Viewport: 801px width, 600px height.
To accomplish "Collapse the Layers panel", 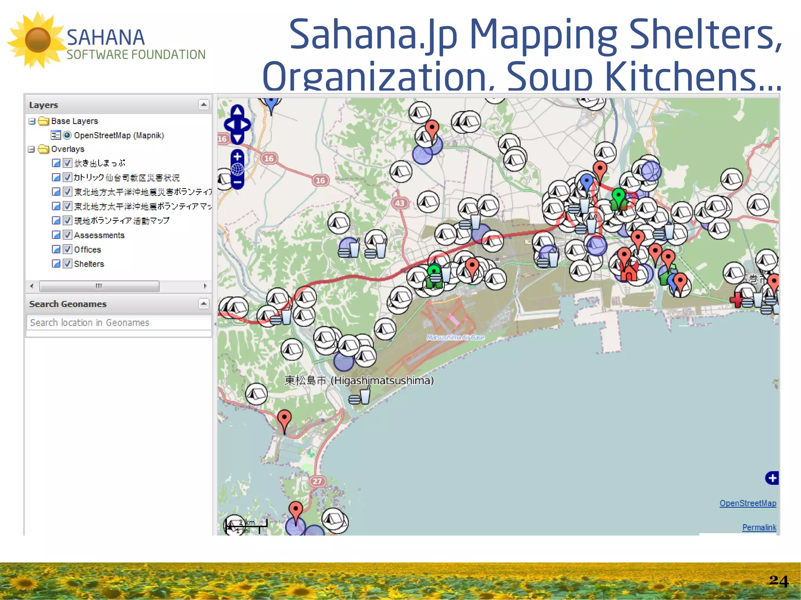I will click(x=204, y=104).
